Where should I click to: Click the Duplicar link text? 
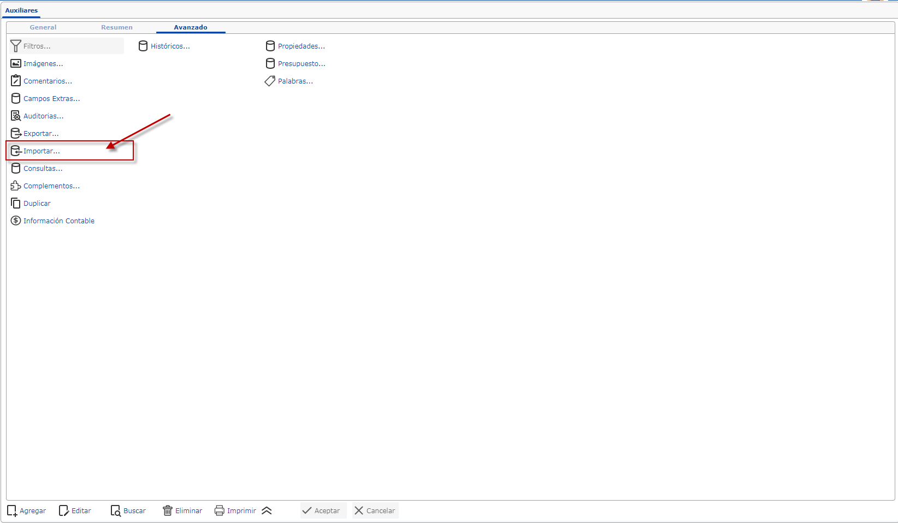click(x=37, y=204)
